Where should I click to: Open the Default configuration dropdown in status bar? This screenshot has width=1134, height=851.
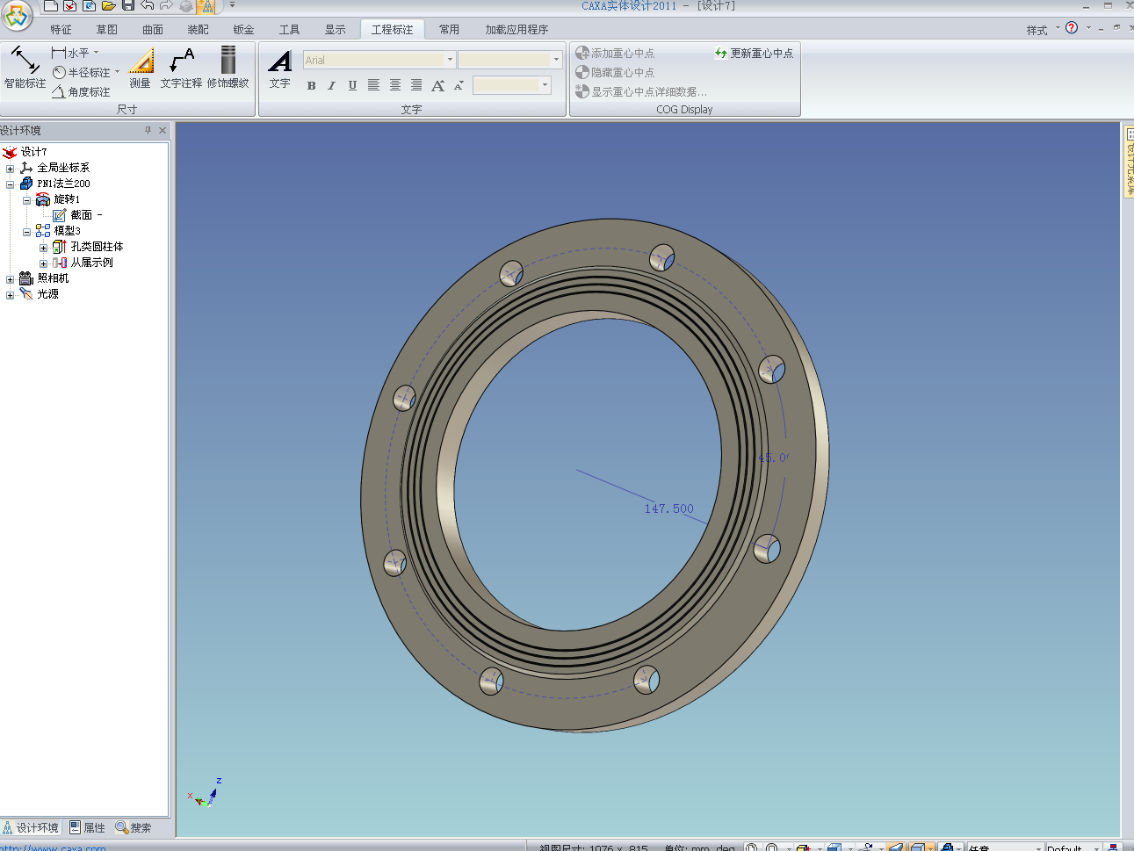(x=1096, y=848)
